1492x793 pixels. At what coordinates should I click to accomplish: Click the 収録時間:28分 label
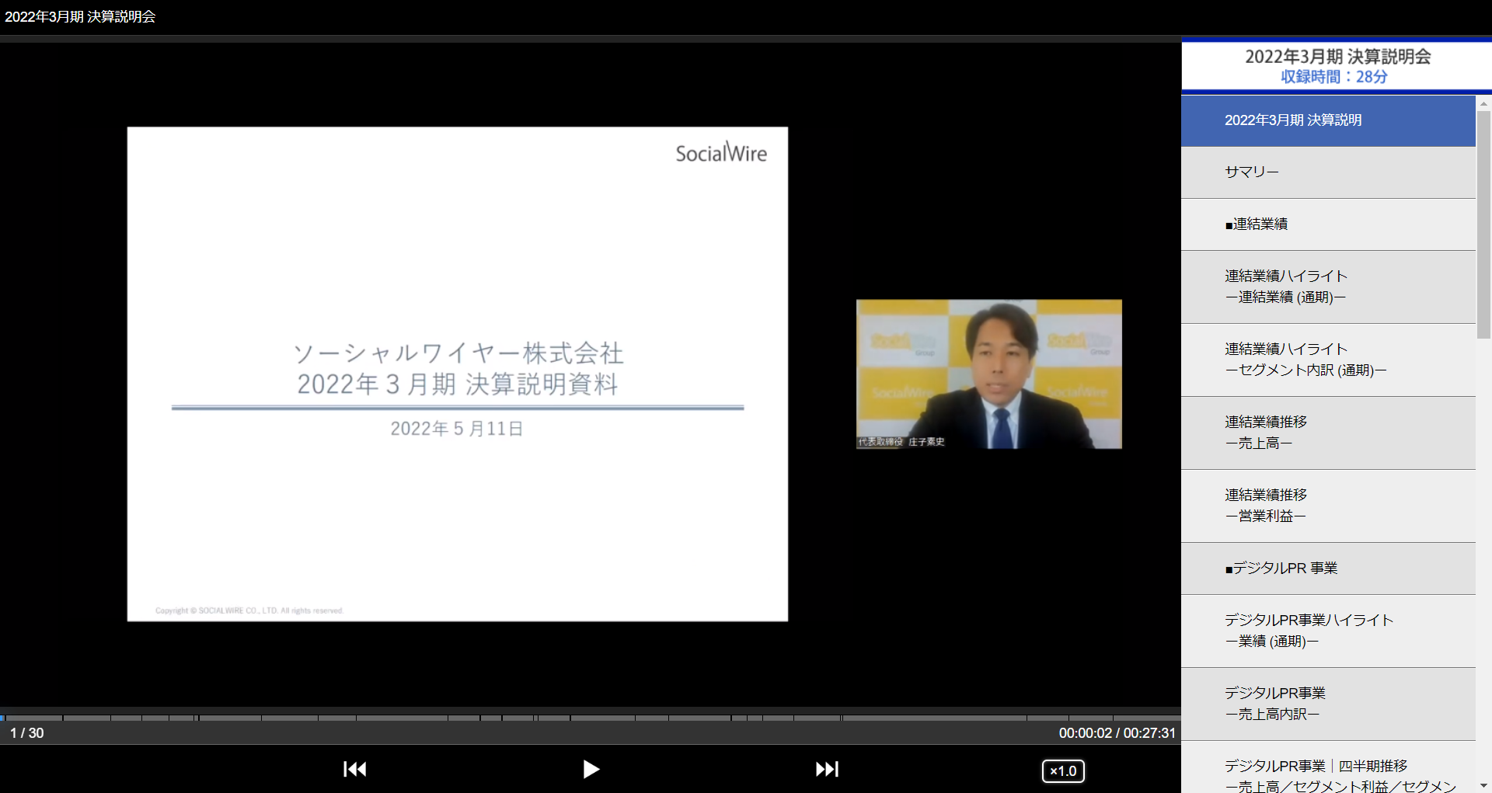[x=1334, y=77]
